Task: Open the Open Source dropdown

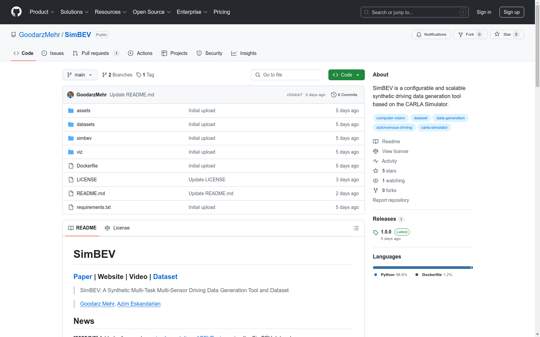Action: point(152,12)
